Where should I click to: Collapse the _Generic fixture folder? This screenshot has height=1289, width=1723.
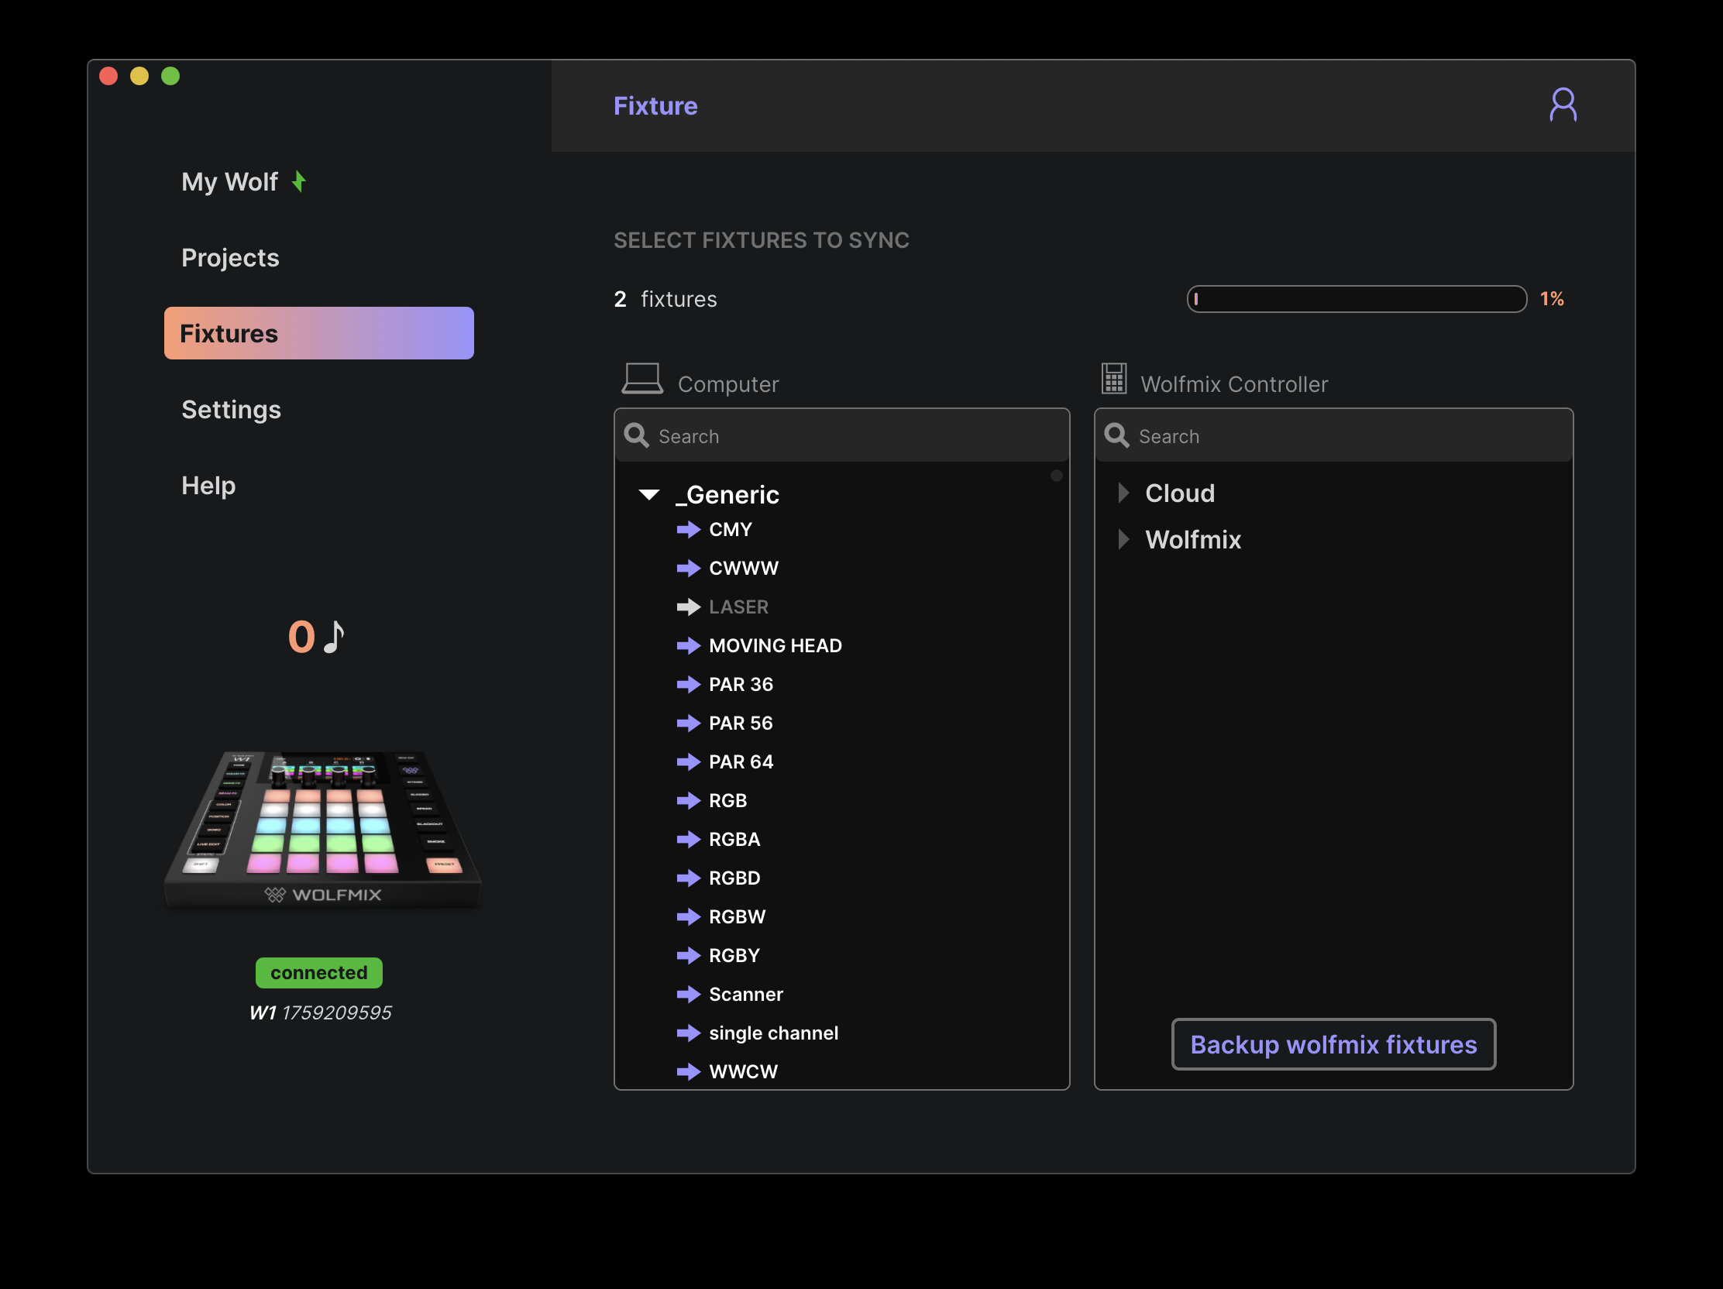point(649,494)
